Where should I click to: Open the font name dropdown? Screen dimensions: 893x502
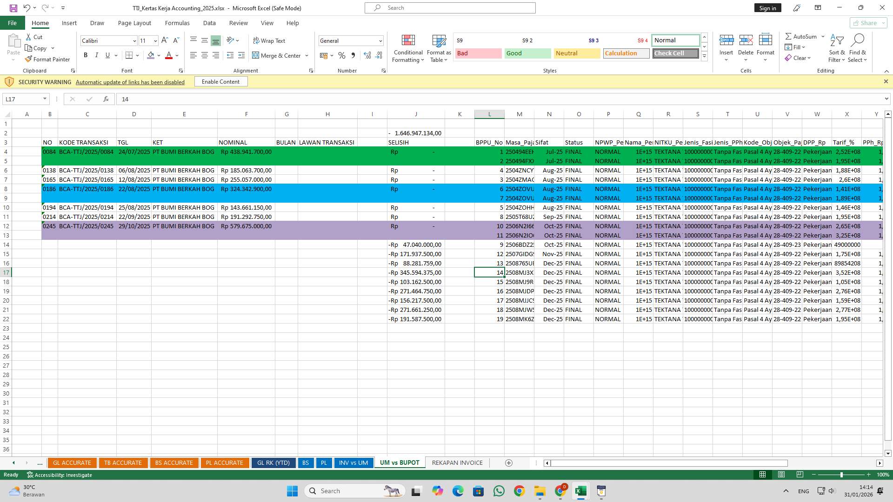[x=134, y=40]
